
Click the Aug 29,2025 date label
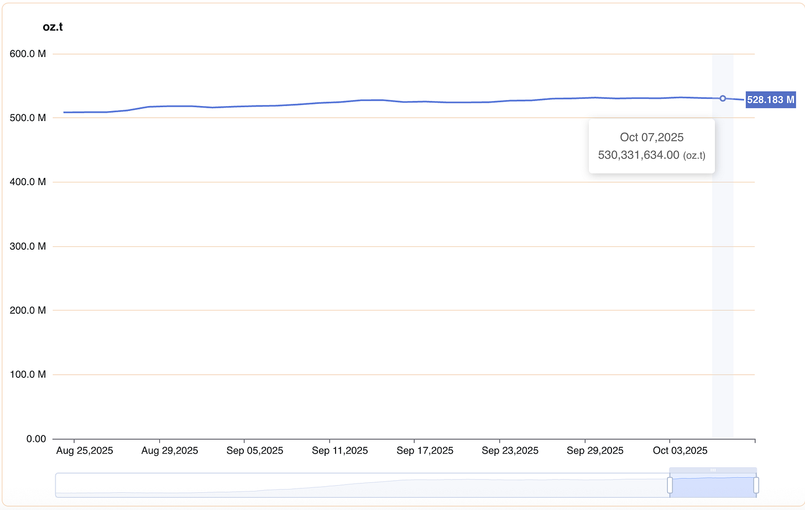click(170, 451)
